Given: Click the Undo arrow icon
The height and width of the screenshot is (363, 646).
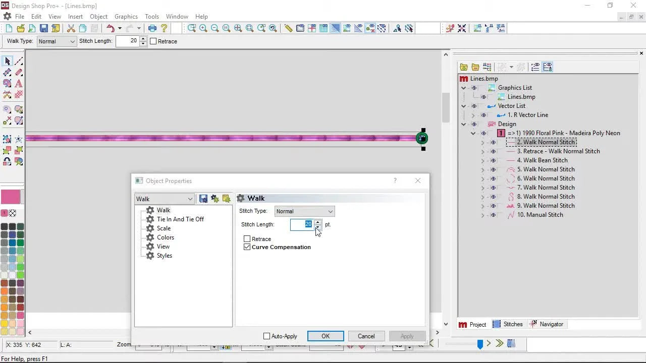Looking at the screenshot, I should click(x=111, y=28).
